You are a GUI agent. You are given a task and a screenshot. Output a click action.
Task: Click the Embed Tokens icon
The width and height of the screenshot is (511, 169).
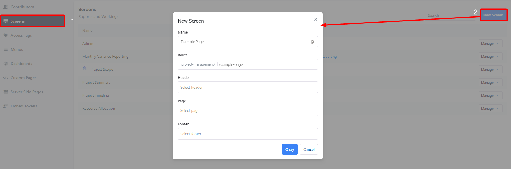(x=5, y=106)
